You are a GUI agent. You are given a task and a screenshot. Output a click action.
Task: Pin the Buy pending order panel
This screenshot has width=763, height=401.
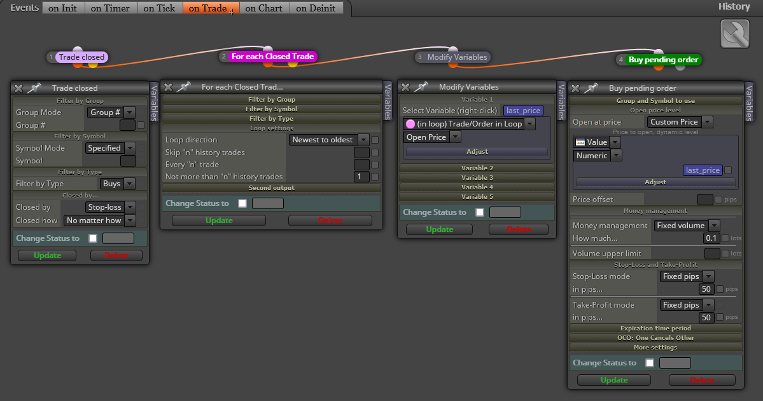(591, 88)
